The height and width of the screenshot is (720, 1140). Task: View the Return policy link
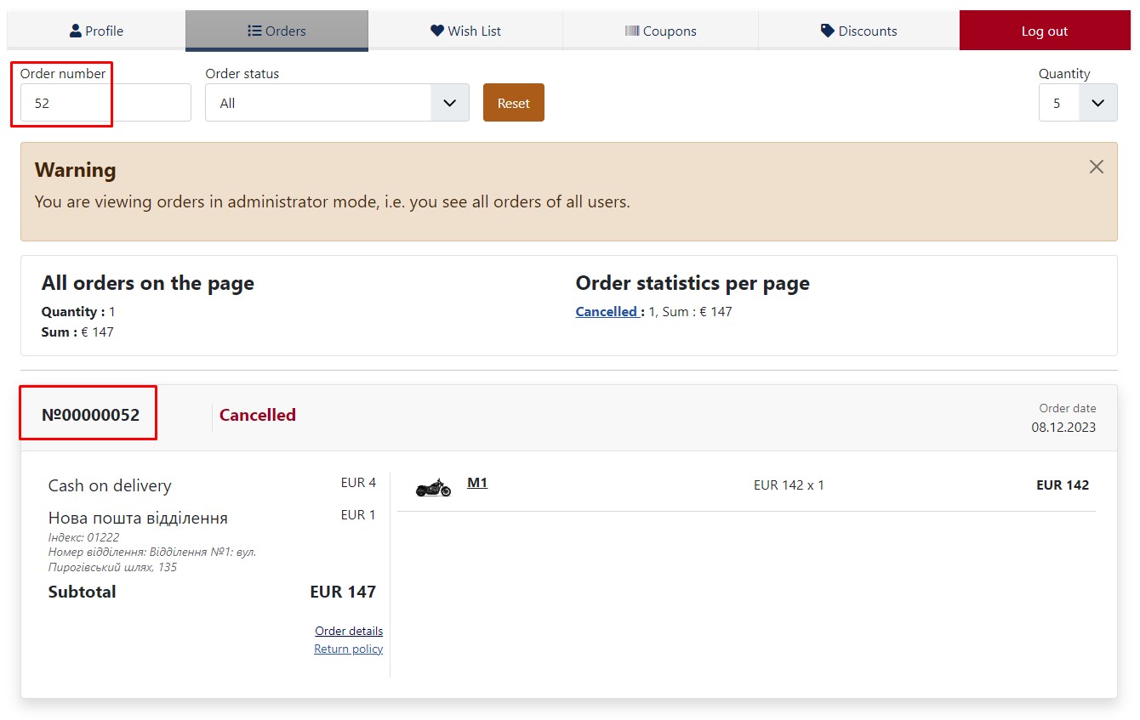click(x=349, y=649)
